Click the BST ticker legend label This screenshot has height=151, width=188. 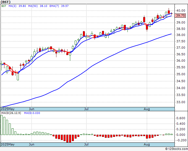click(4, 6)
